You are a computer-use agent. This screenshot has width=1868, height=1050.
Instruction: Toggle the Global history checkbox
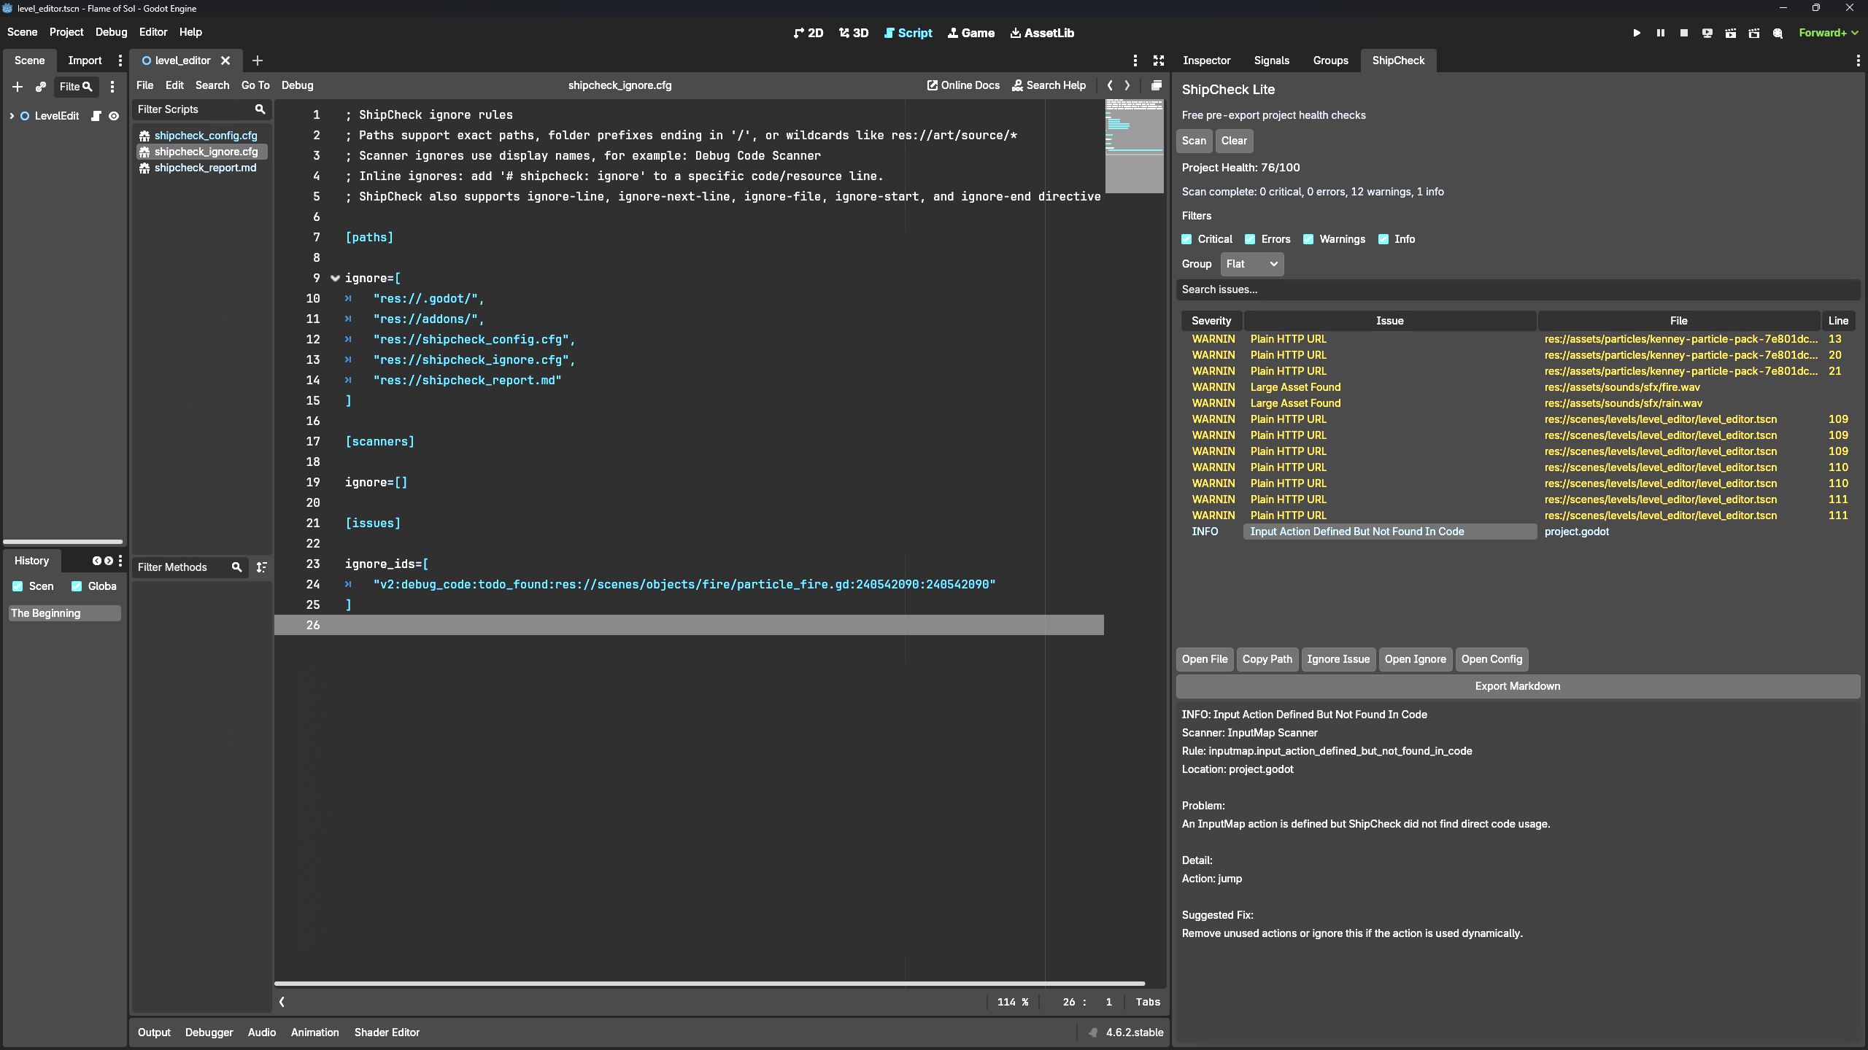click(x=77, y=586)
